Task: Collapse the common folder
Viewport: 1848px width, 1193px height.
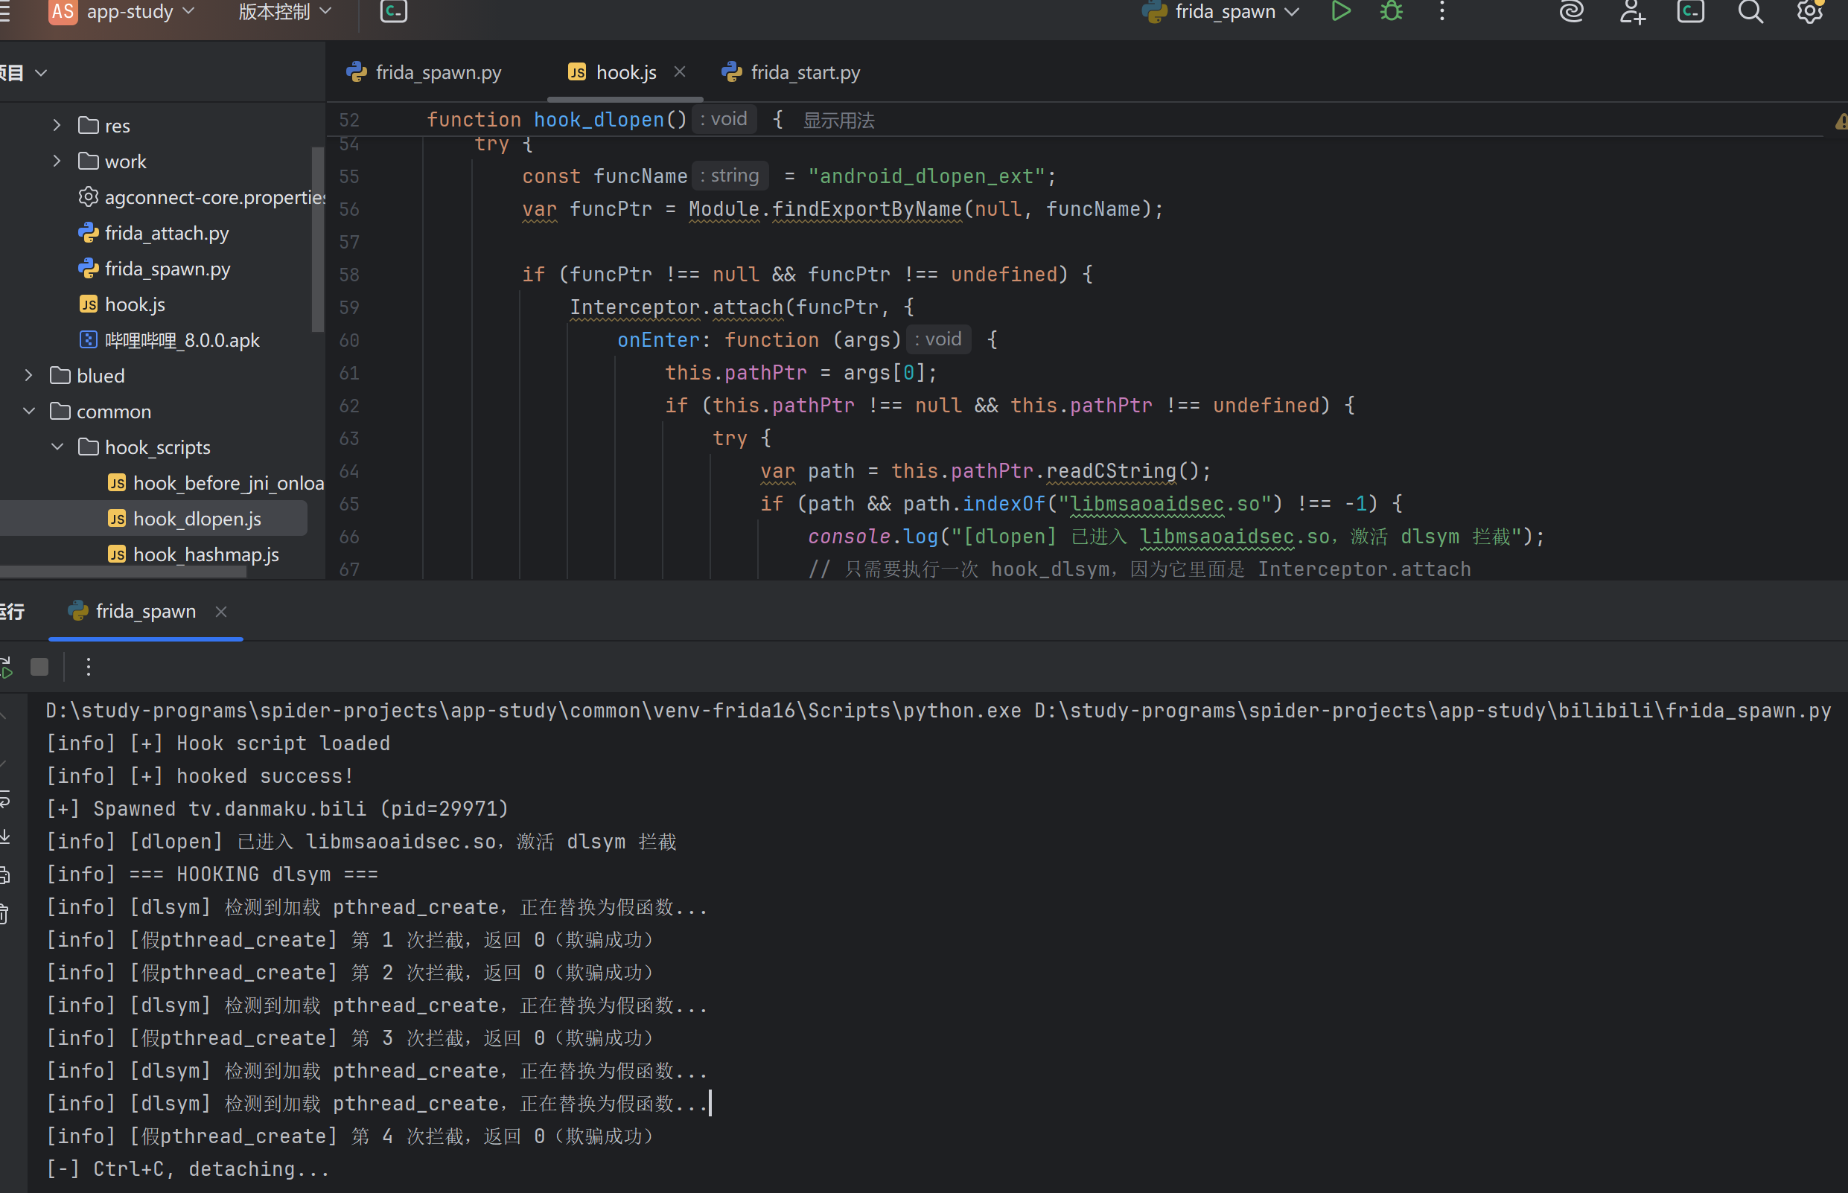Action: pos(29,412)
